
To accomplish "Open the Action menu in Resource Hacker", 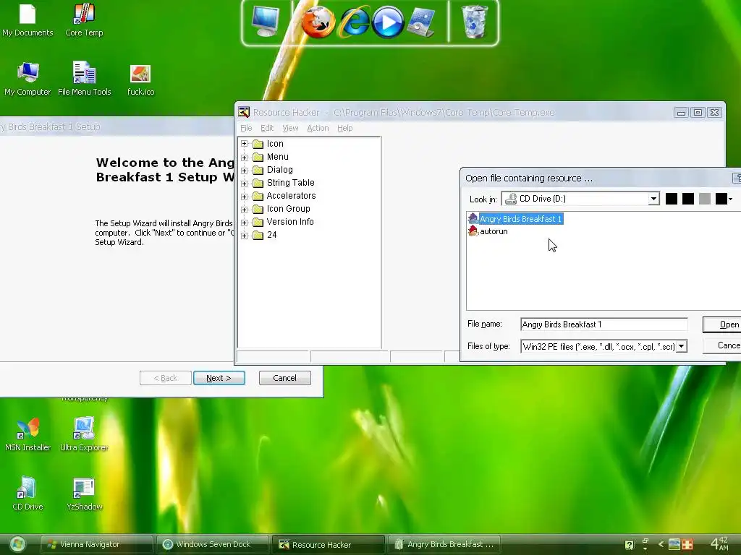I will tap(318, 128).
